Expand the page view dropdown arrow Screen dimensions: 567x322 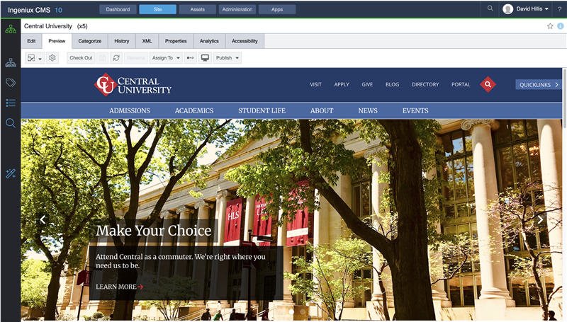click(40, 59)
